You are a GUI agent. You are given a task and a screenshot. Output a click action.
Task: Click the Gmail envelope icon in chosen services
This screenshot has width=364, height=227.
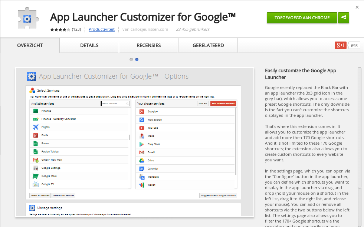coord(142,152)
